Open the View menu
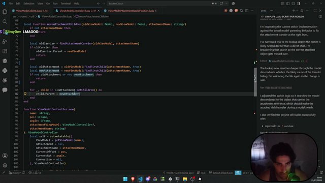325x183 pixels. point(40,4)
